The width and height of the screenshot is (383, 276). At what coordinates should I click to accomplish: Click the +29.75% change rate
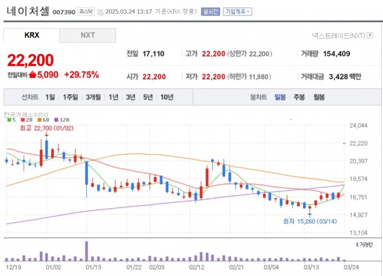tap(82, 75)
